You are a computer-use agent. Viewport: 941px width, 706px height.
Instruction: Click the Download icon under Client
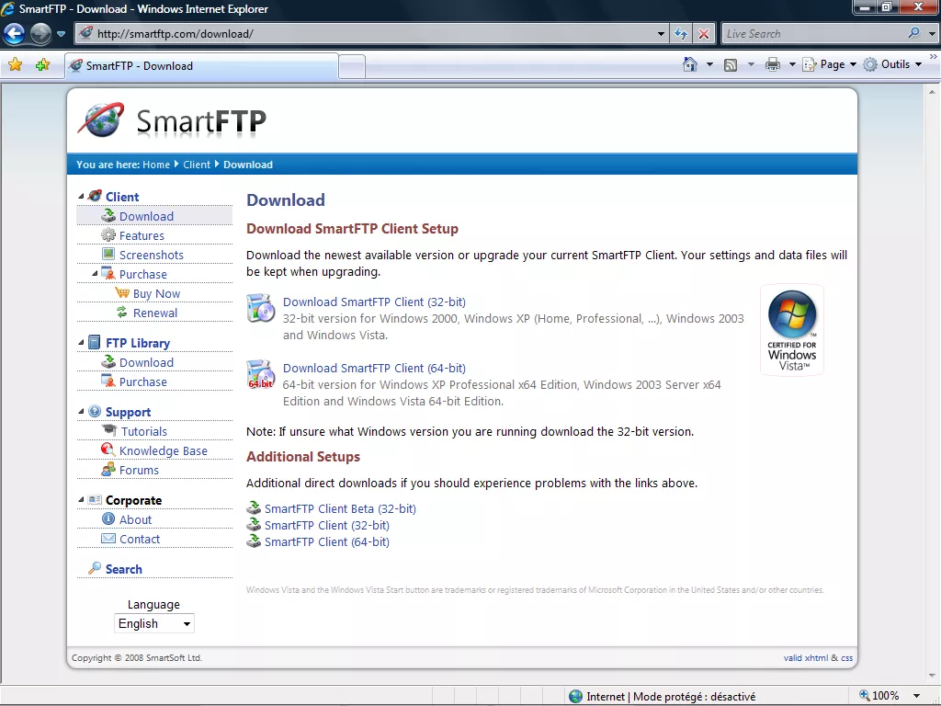click(108, 215)
